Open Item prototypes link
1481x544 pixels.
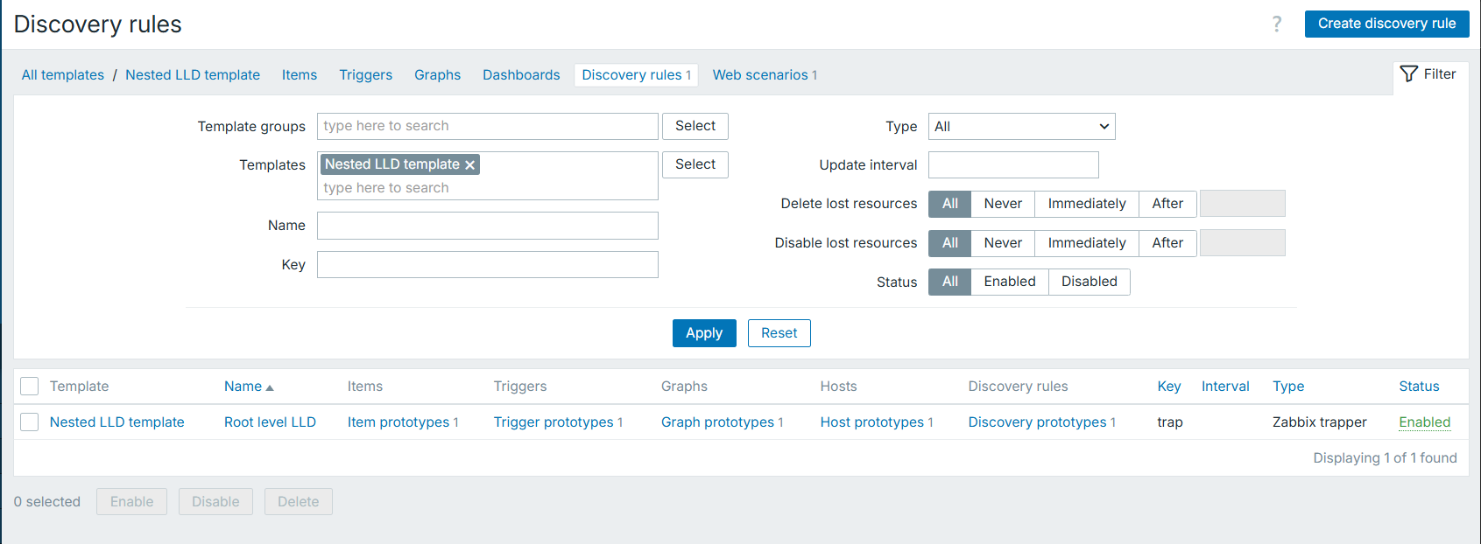click(398, 422)
